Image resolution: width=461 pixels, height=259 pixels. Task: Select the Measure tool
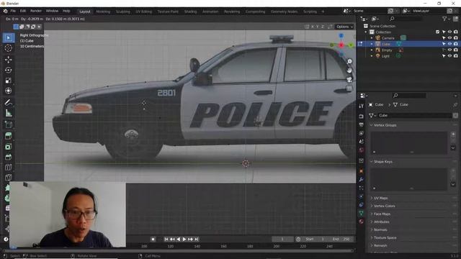pos(8,113)
